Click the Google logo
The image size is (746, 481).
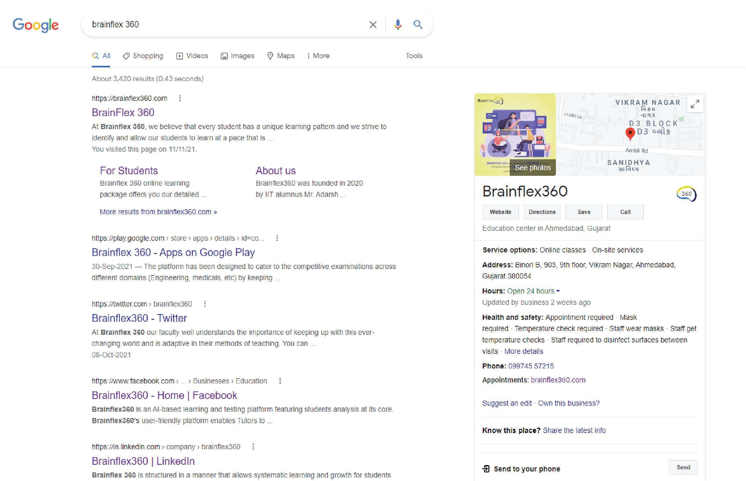35,25
